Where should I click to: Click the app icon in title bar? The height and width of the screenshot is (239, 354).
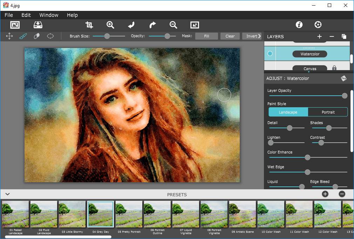[6, 5]
